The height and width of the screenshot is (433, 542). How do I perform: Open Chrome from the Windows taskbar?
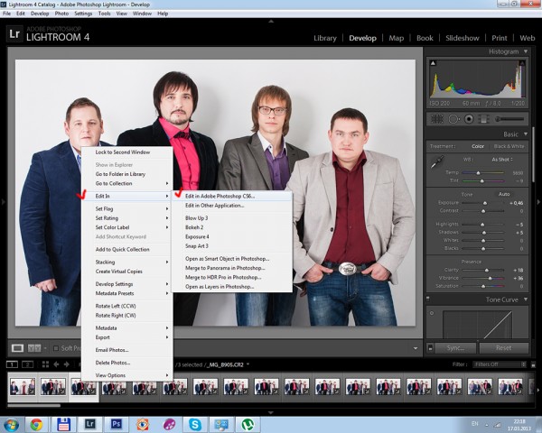click(36, 423)
